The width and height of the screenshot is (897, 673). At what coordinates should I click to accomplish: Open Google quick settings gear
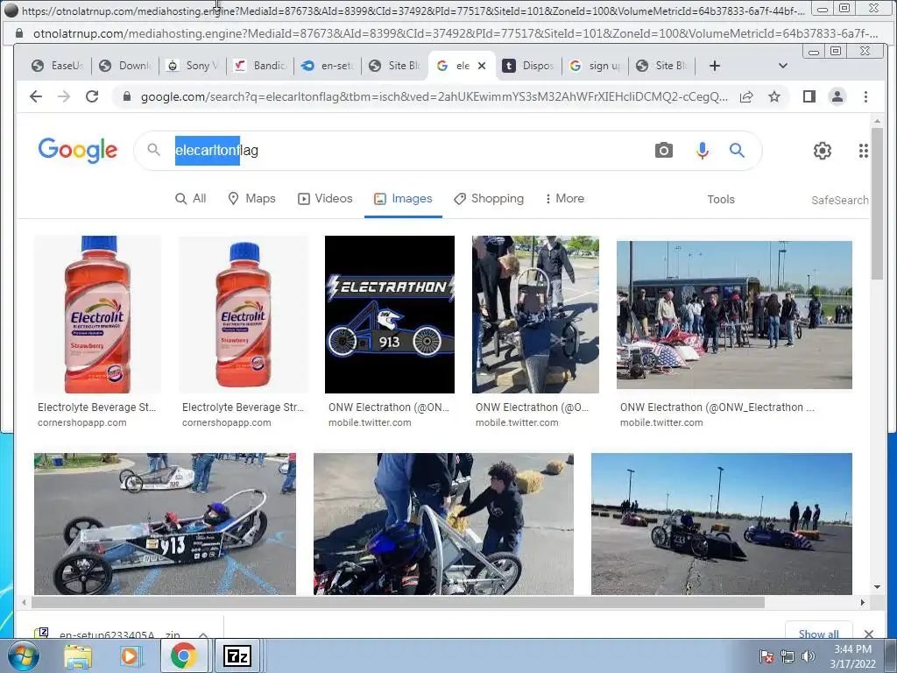822,151
